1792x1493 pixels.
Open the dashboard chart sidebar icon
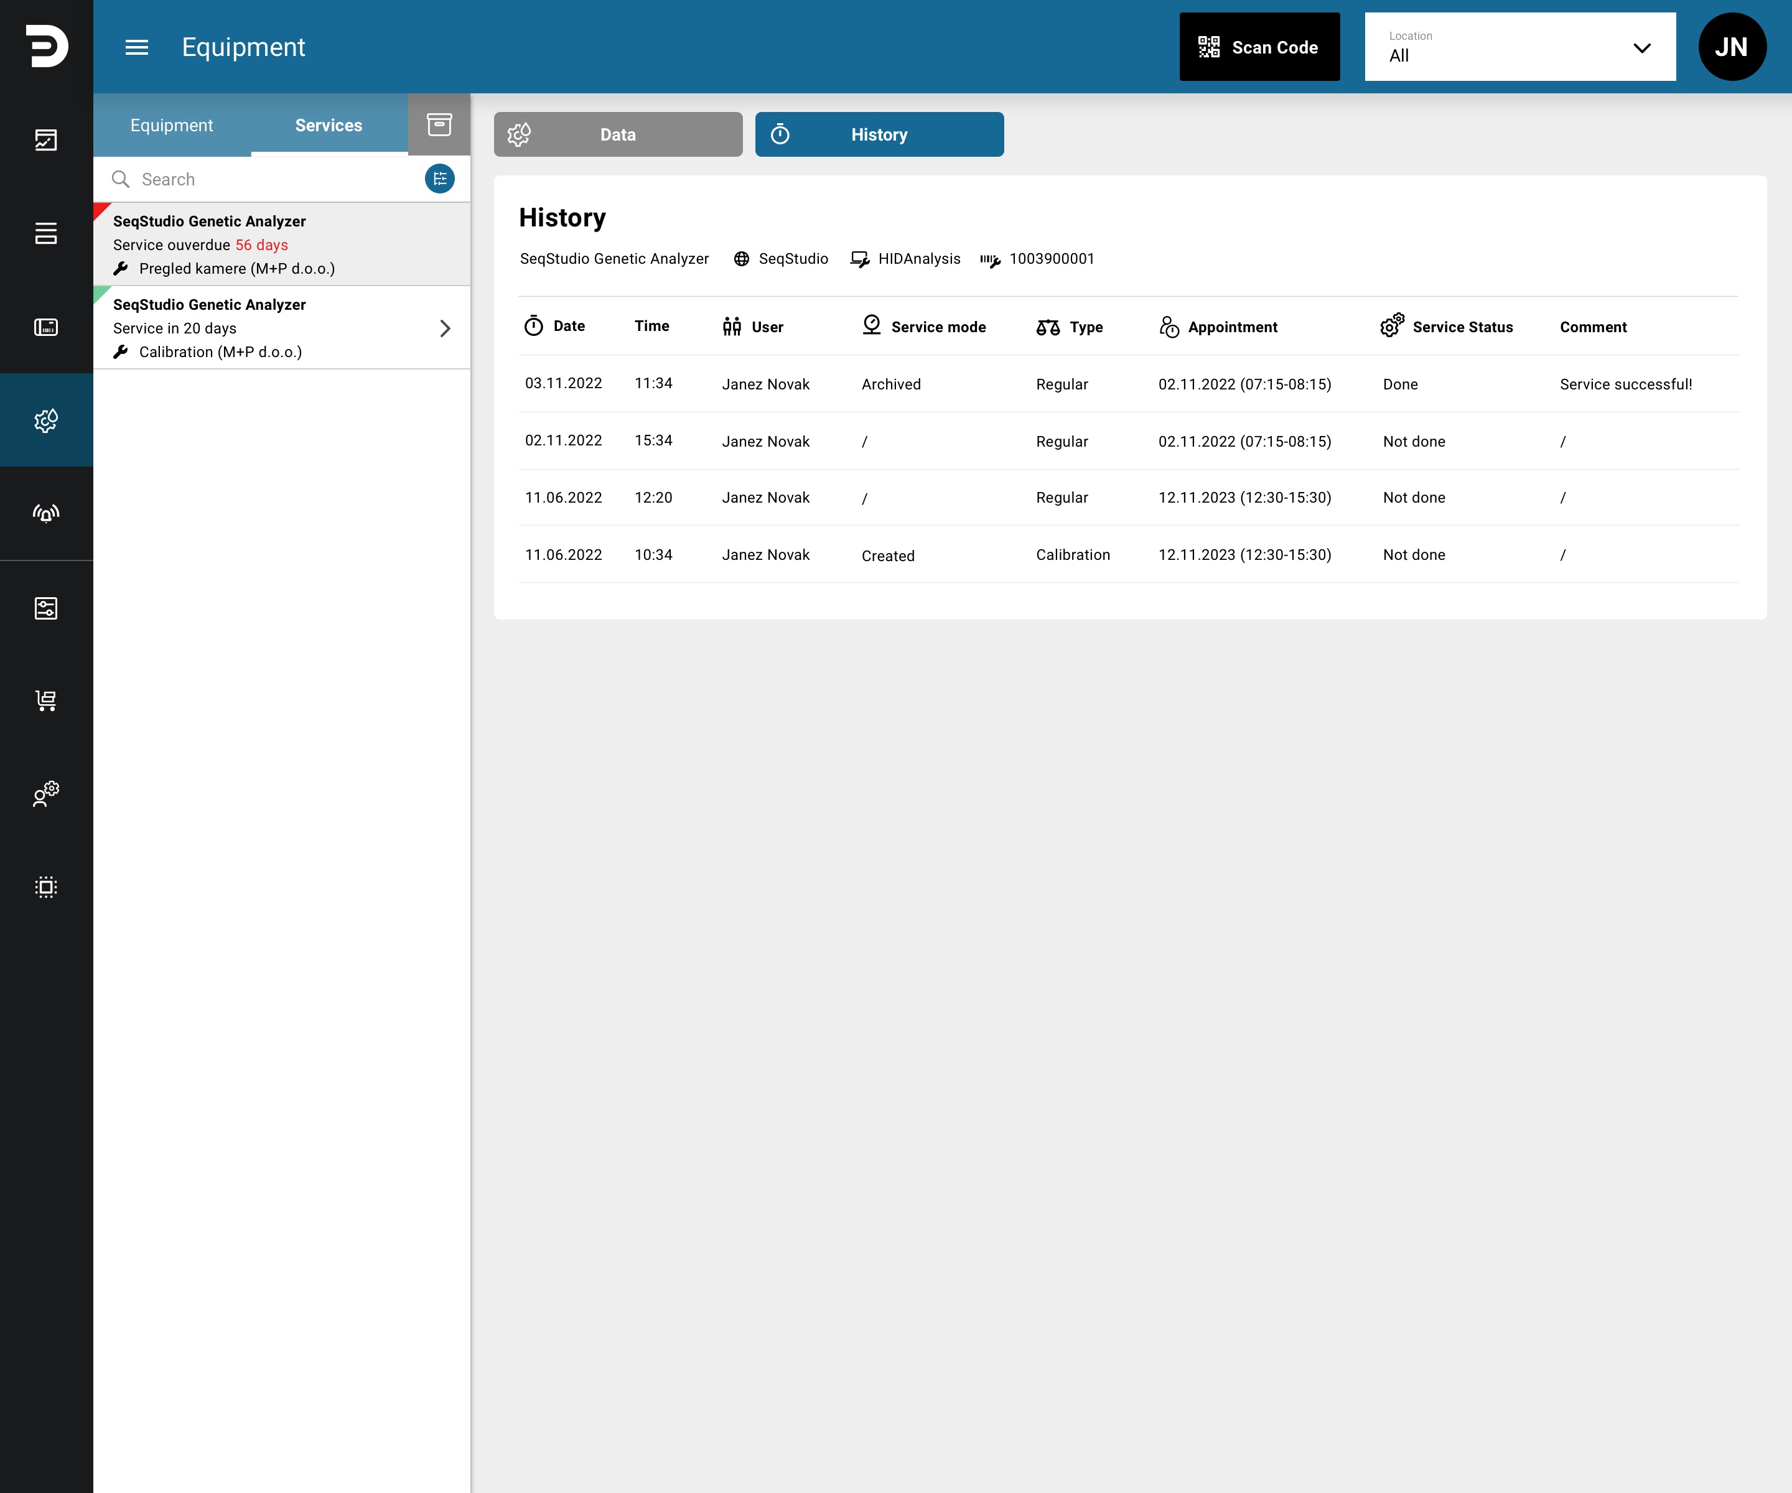46,140
